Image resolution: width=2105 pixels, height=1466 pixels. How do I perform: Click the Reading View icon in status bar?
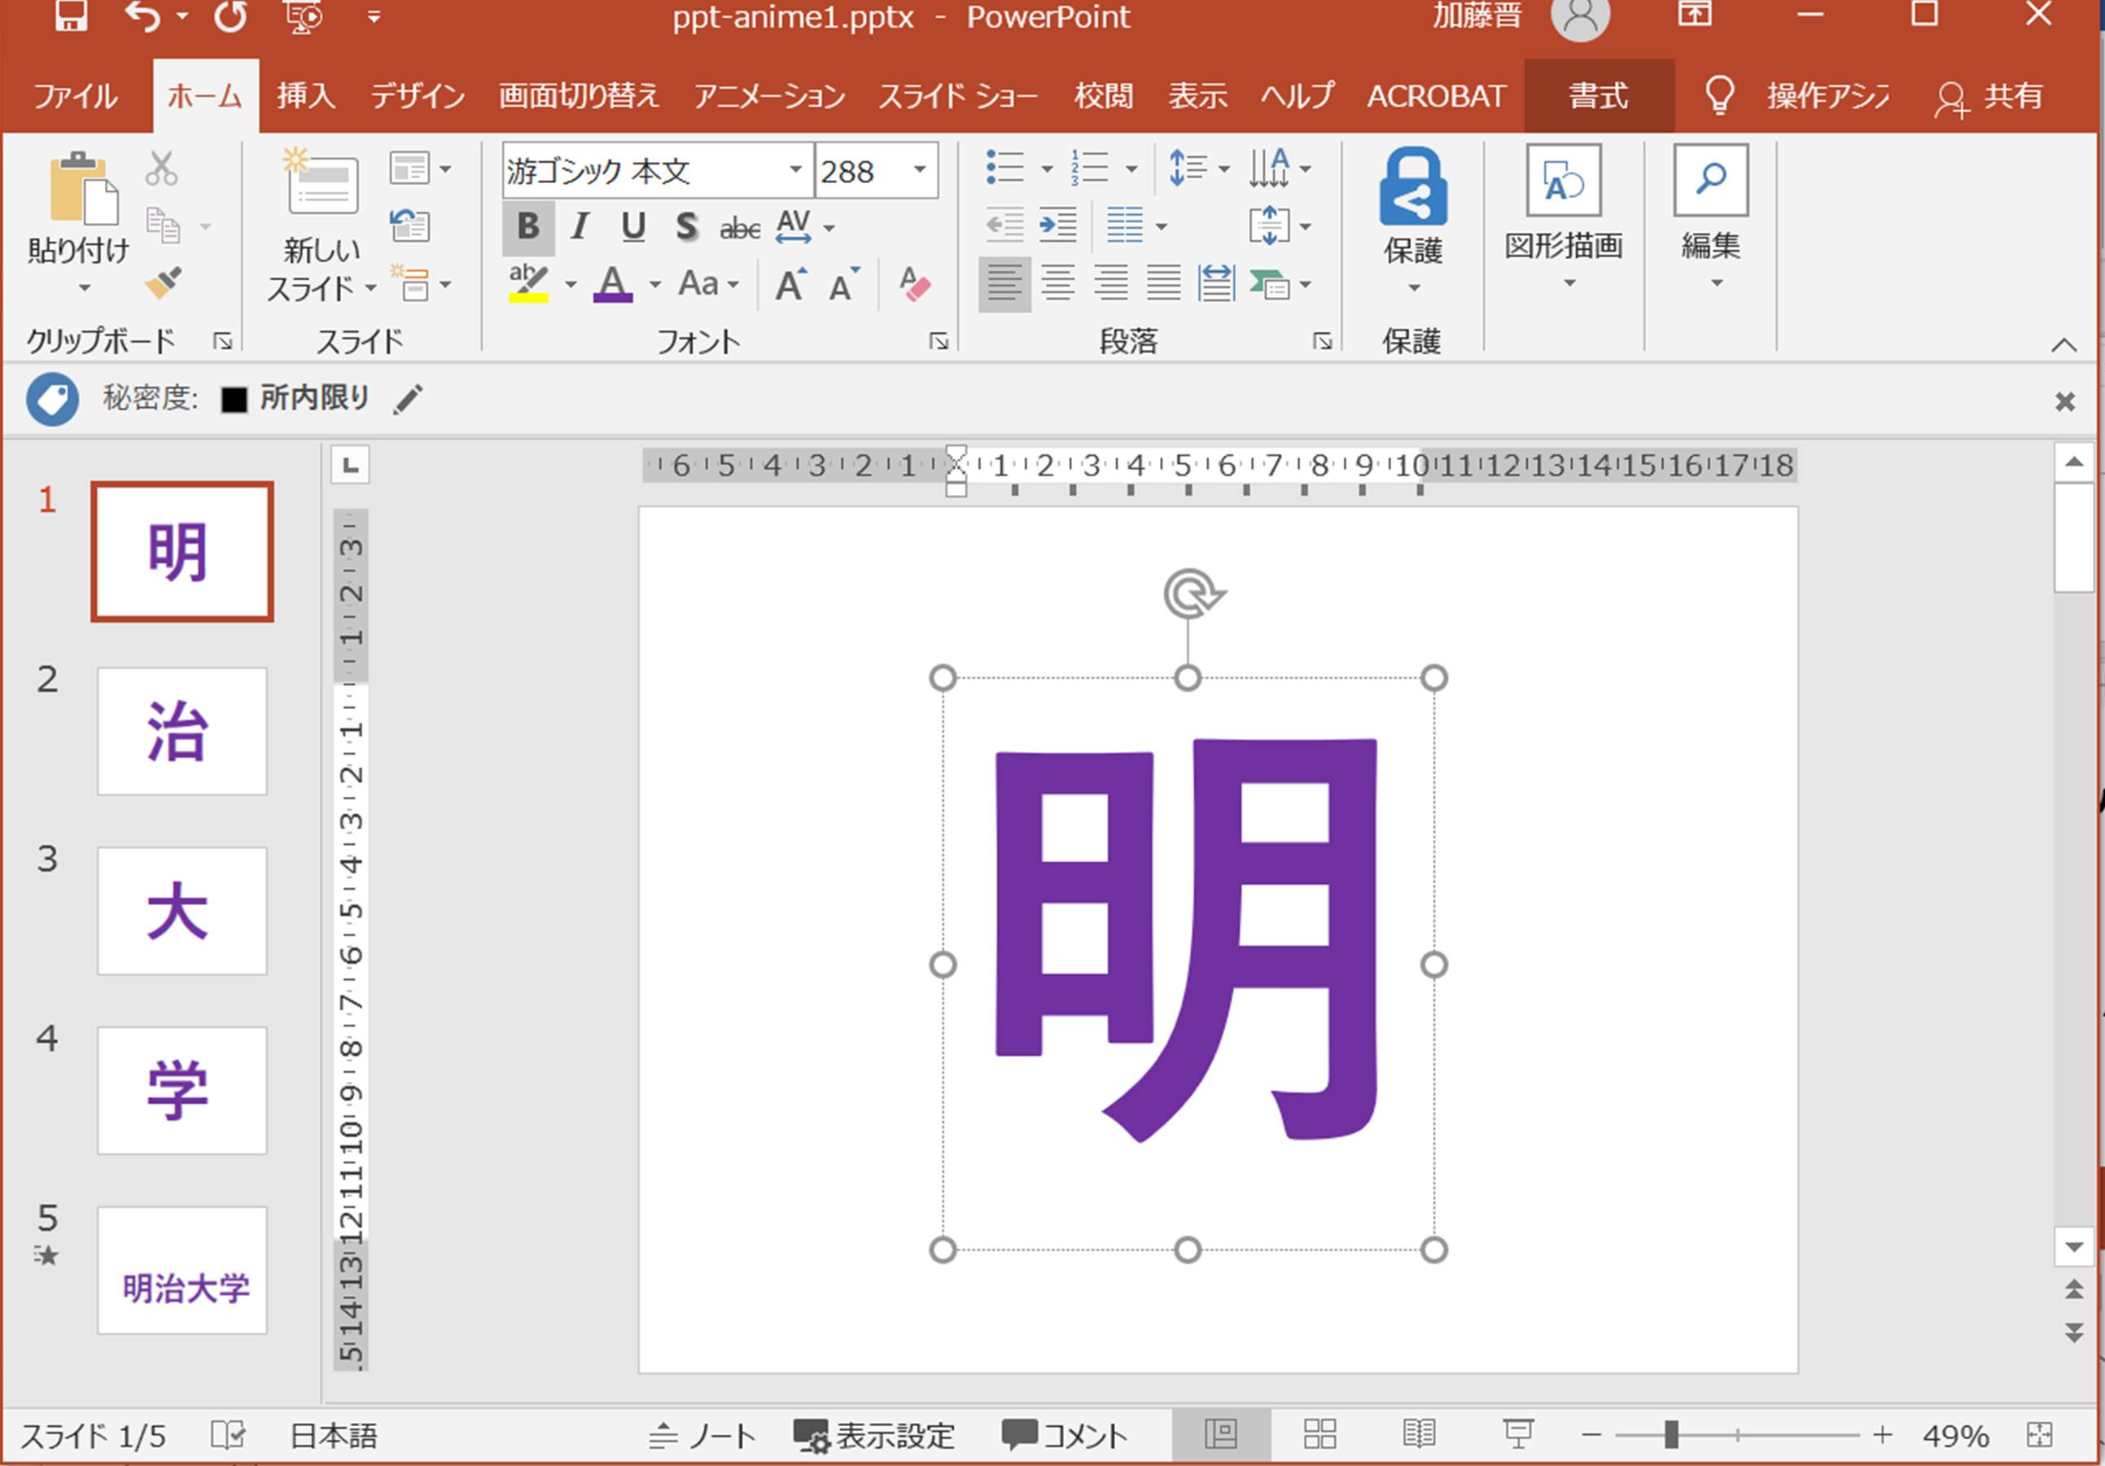(1418, 1434)
